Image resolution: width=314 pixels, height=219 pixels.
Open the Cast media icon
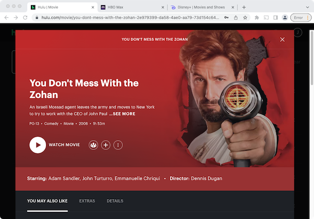(266, 18)
